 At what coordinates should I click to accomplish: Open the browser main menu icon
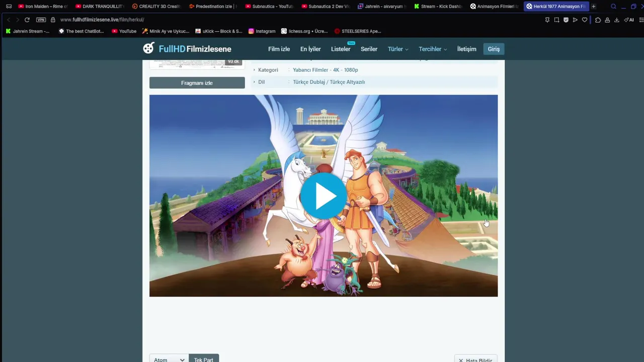point(641,20)
